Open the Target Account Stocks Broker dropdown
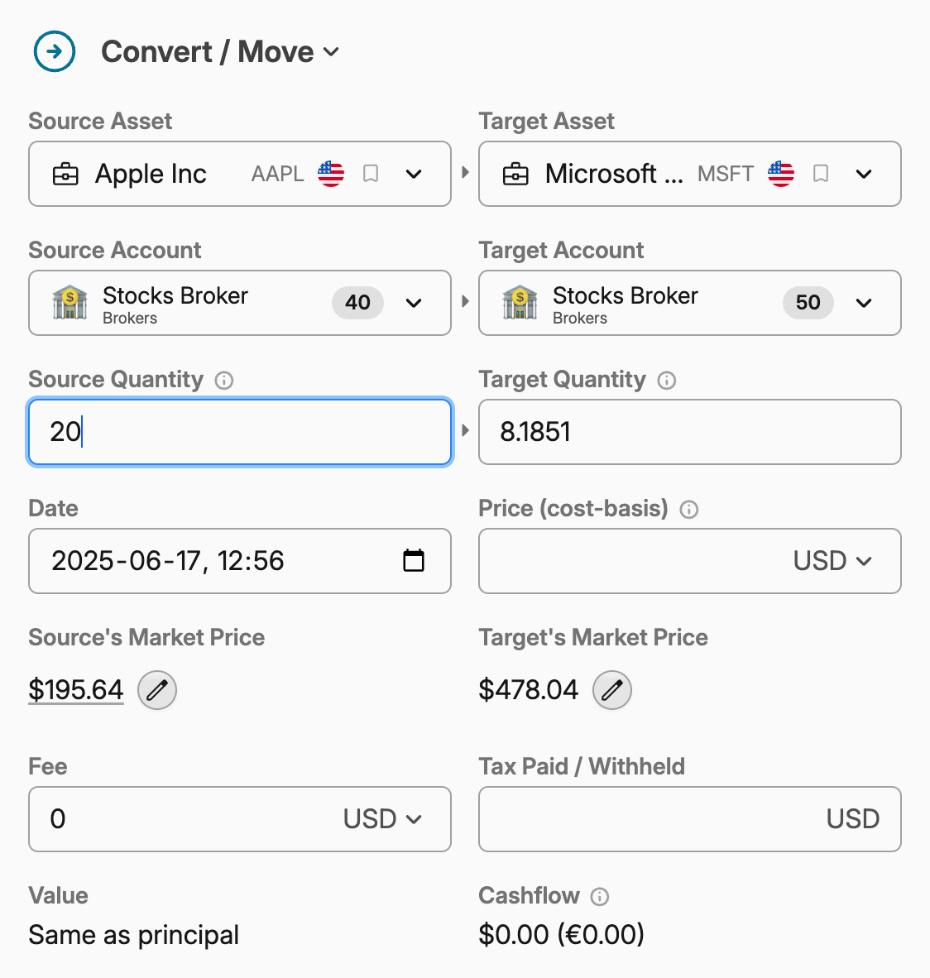The height and width of the screenshot is (978, 930). tap(690, 303)
